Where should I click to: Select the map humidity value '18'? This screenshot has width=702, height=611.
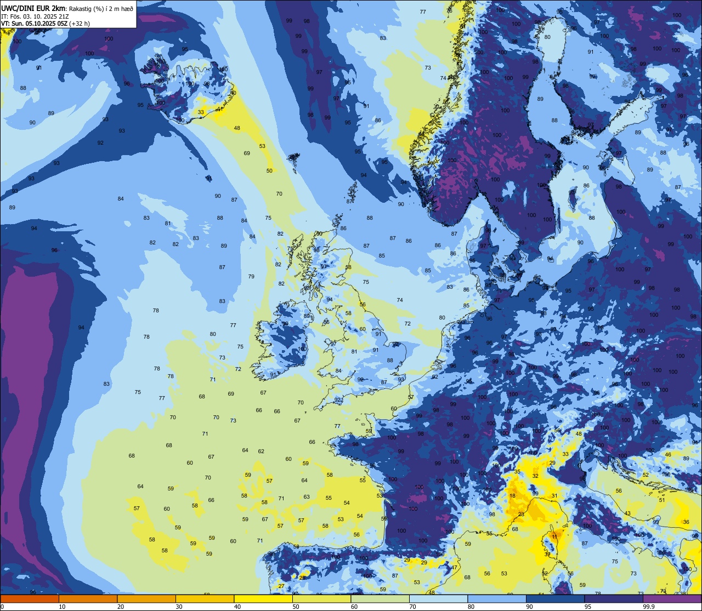[x=512, y=495]
